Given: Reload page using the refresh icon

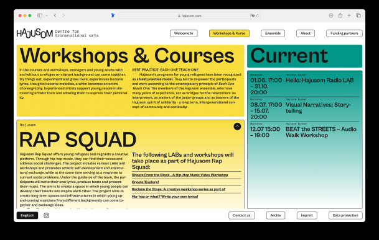Looking at the screenshot, I should 258,16.
